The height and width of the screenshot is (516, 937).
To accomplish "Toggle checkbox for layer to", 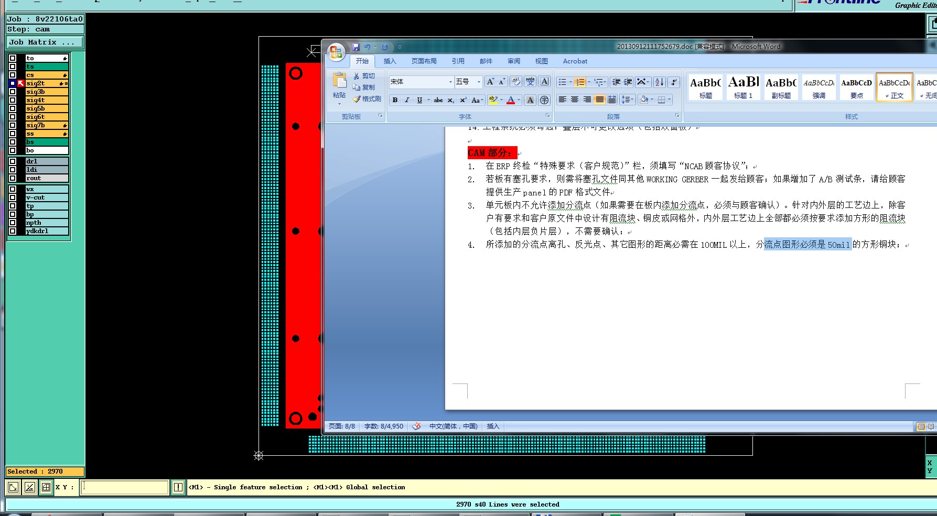I will (x=13, y=58).
